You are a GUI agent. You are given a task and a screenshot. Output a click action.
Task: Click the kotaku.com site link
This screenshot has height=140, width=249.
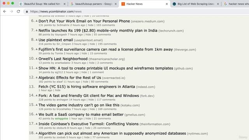click(x=130, y=105)
